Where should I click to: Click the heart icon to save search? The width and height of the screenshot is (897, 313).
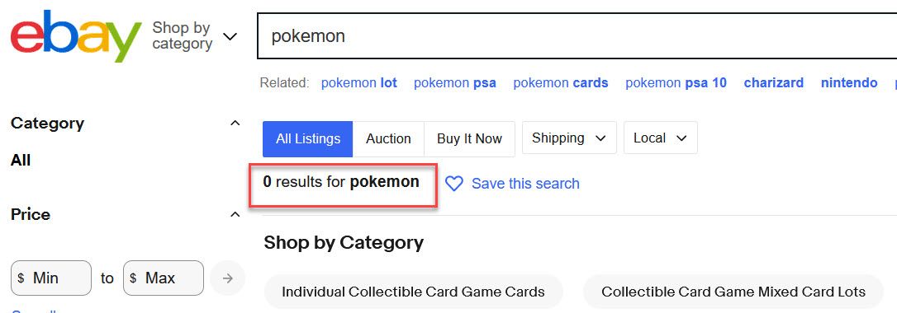click(453, 184)
